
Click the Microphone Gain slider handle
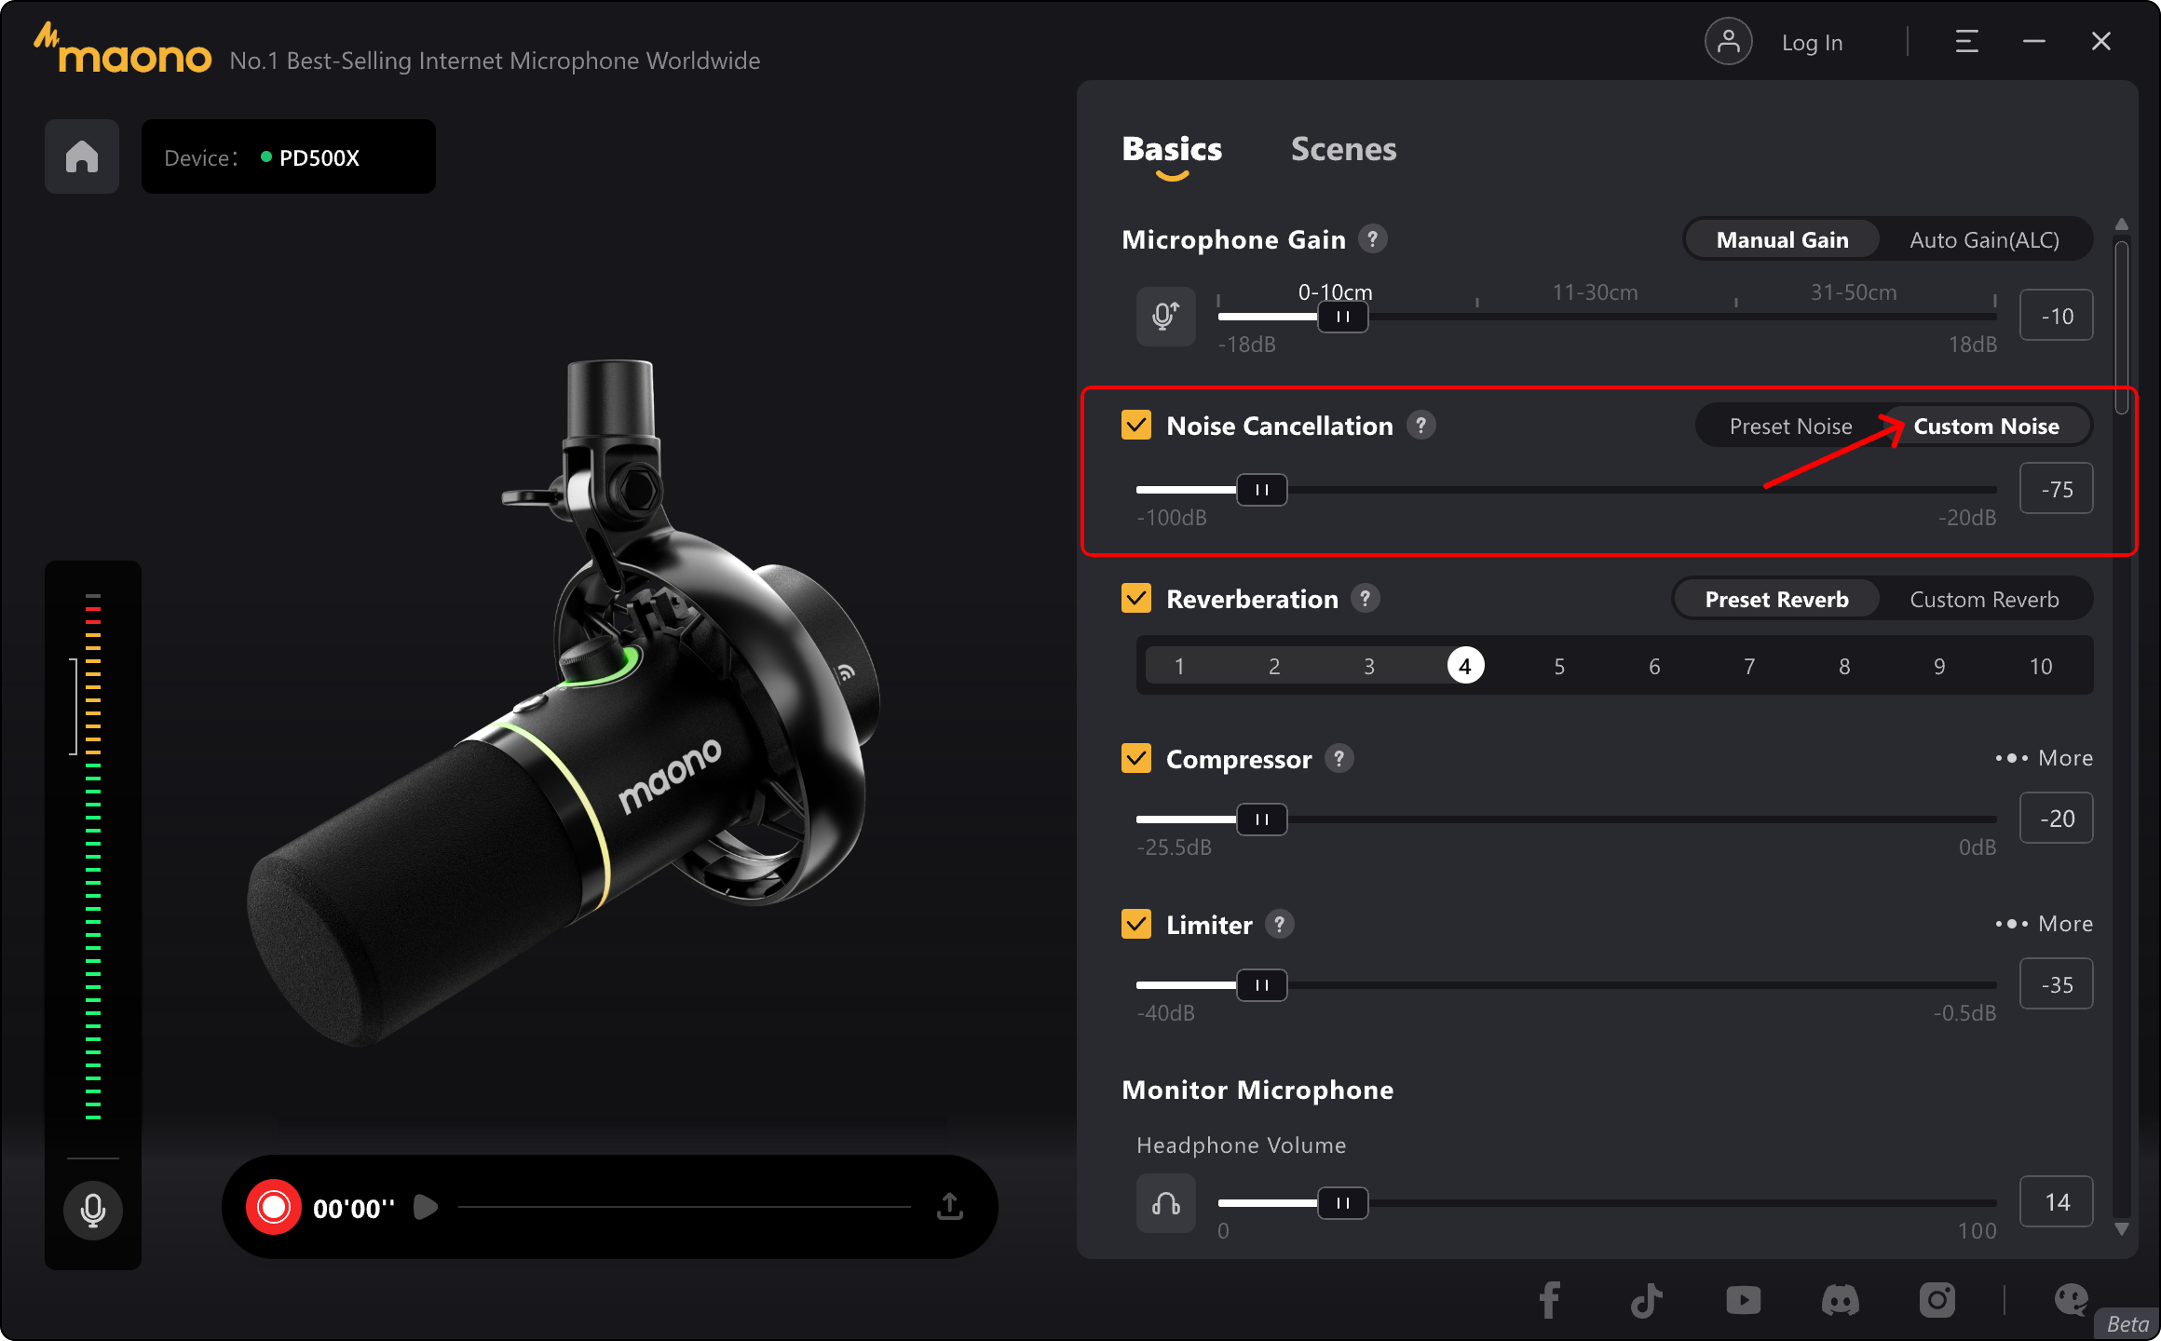tap(1342, 317)
